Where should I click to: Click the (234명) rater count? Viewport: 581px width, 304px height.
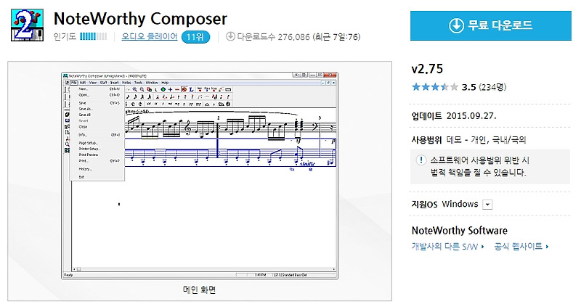(x=492, y=87)
